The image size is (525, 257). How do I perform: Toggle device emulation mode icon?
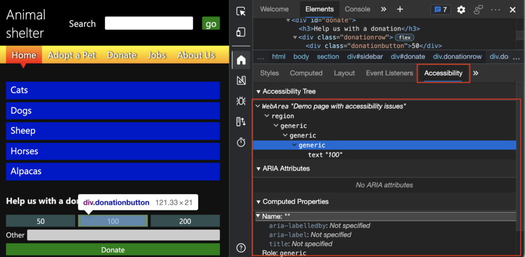click(x=241, y=32)
